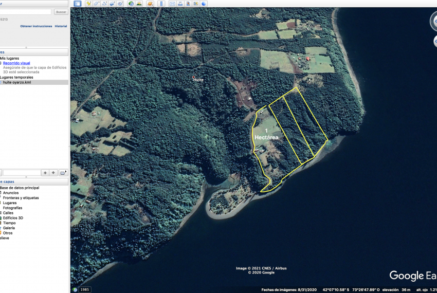Select the Add Polygon tool
437x293 pixels.
(x=97, y=4)
